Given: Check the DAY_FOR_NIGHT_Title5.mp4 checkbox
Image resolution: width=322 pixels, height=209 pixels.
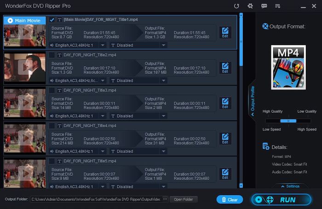Looking at the screenshot, I should tap(52, 161).
